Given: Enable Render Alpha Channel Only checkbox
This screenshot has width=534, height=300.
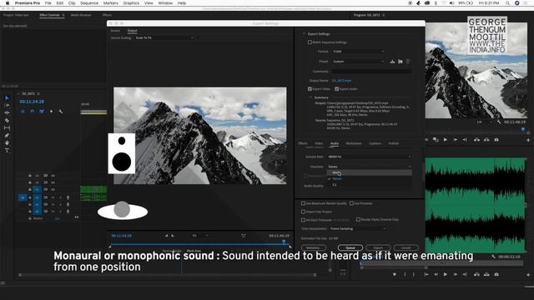Looking at the screenshot, I should [x=358, y=220].
